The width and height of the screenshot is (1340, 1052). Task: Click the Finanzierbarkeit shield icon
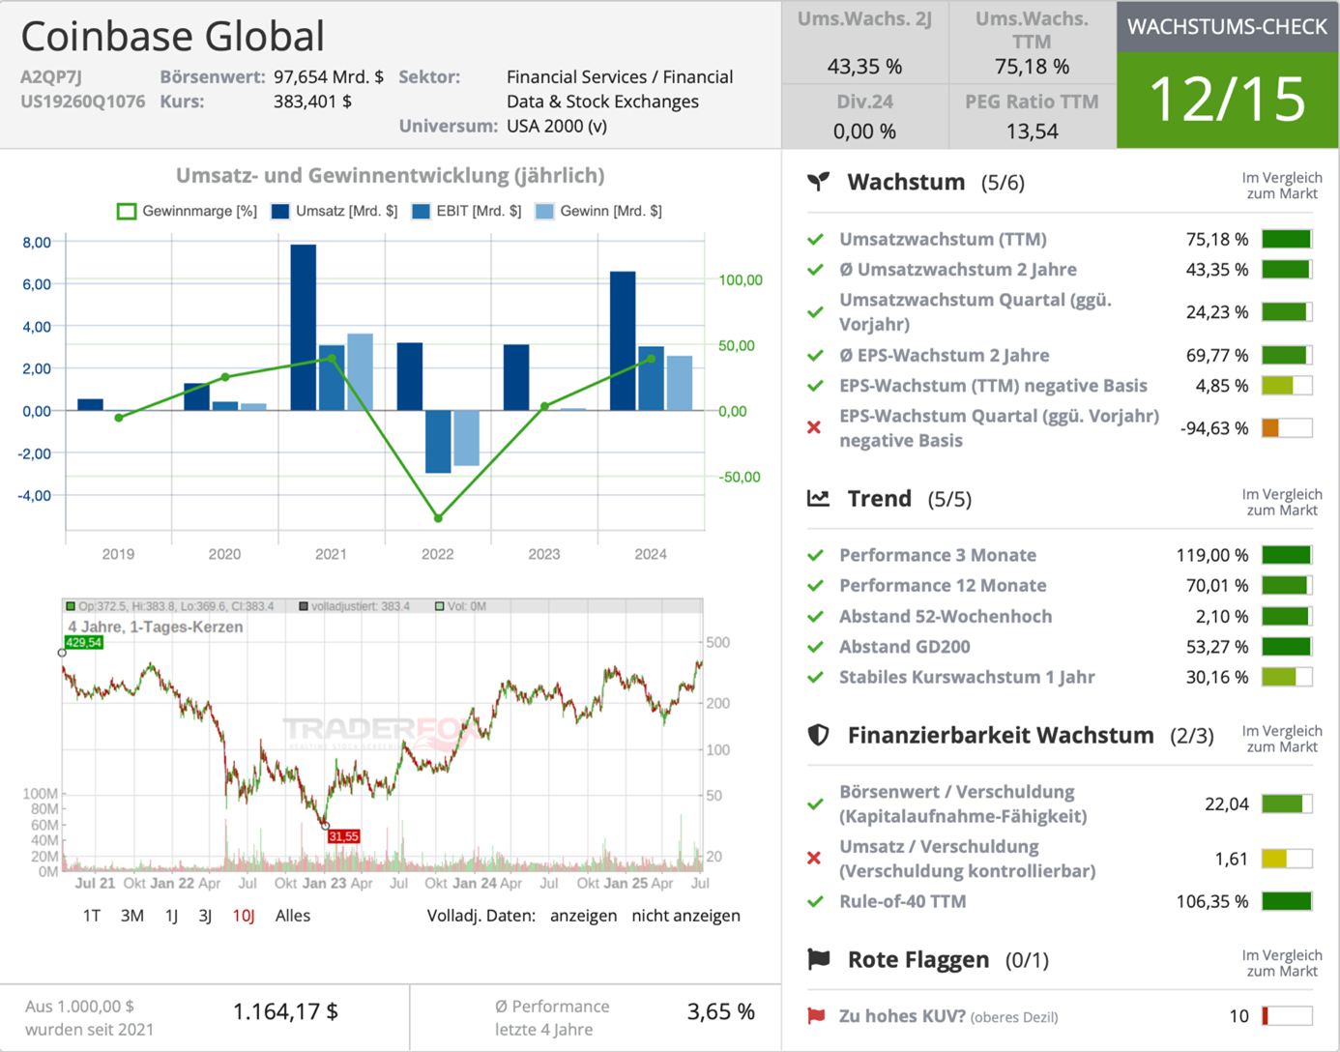(819, 735)
